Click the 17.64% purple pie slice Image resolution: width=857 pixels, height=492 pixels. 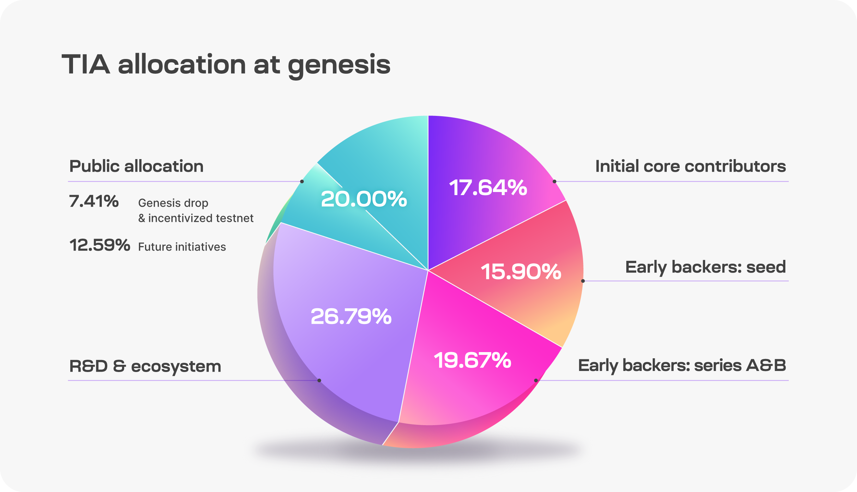(x=488, y=188)
